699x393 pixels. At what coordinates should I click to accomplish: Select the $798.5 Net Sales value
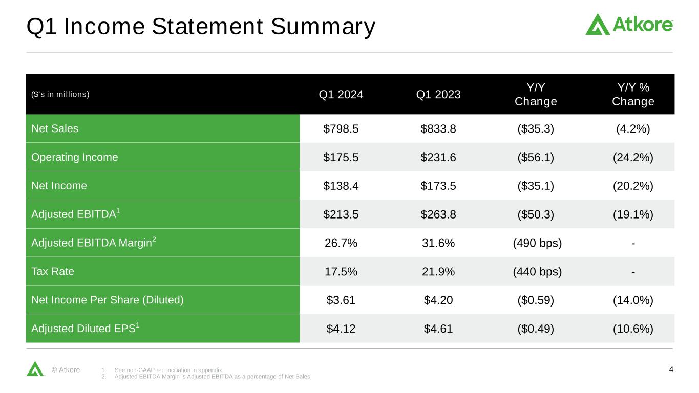[341, 129]
